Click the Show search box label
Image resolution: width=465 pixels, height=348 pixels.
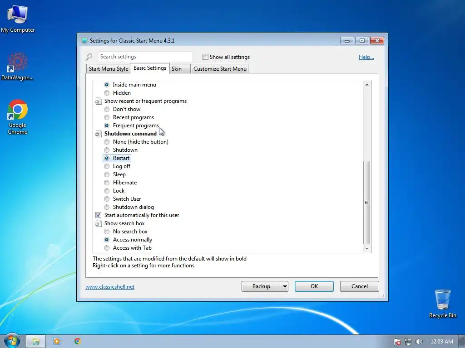click(124, 223)
